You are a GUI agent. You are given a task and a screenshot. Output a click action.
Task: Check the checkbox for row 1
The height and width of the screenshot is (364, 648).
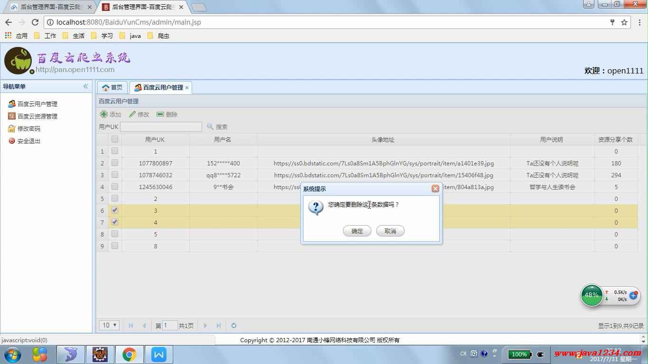point(115,151)
